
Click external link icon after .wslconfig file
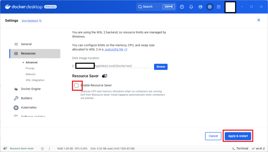pos(126,50)
